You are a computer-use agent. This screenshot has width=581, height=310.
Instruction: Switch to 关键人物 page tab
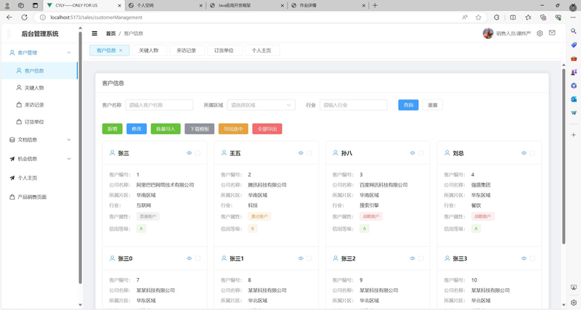pos(149,50)
